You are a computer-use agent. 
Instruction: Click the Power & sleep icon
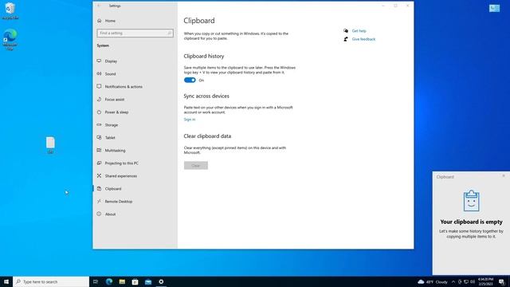[99, 112]
